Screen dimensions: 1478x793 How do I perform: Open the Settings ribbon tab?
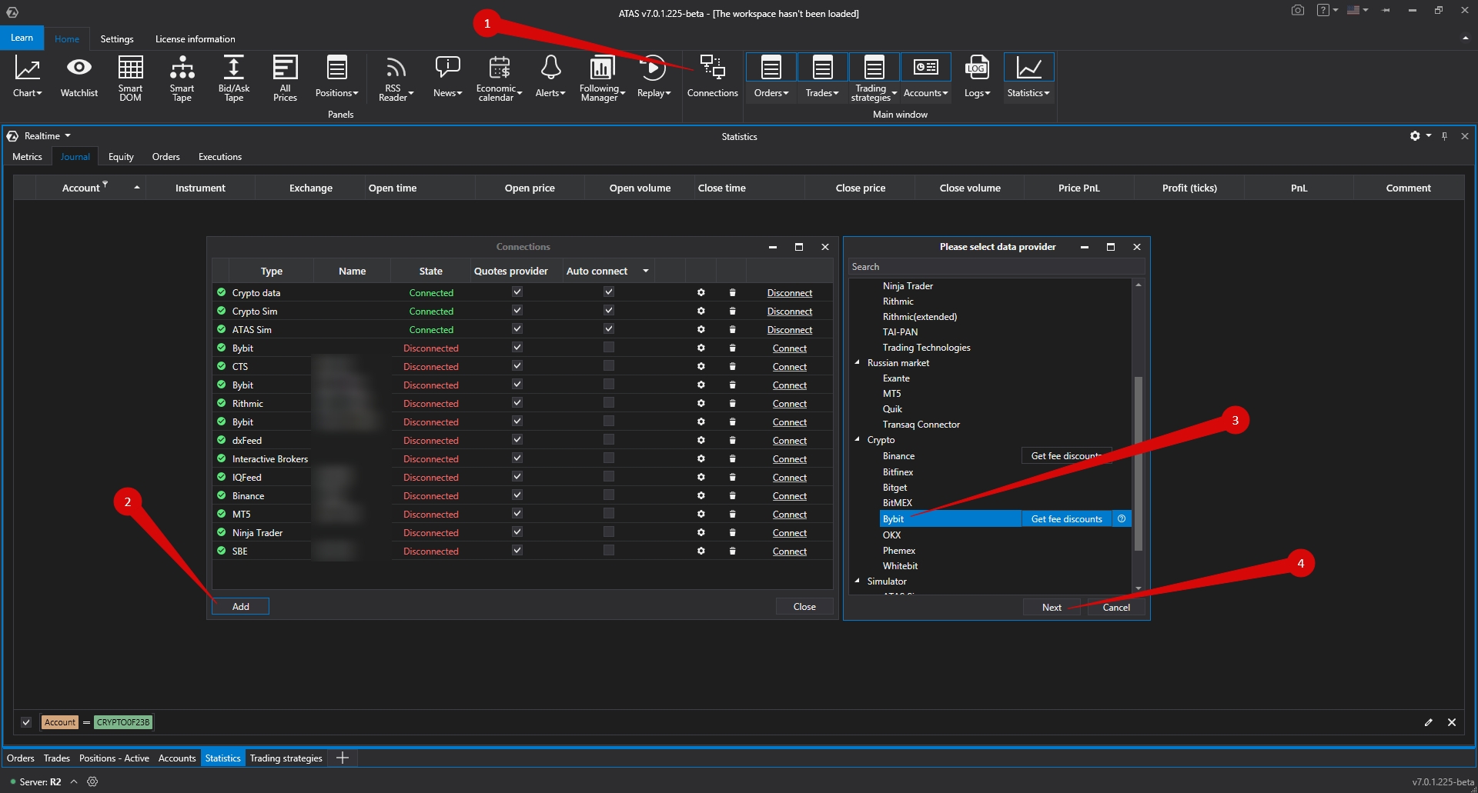117,39
